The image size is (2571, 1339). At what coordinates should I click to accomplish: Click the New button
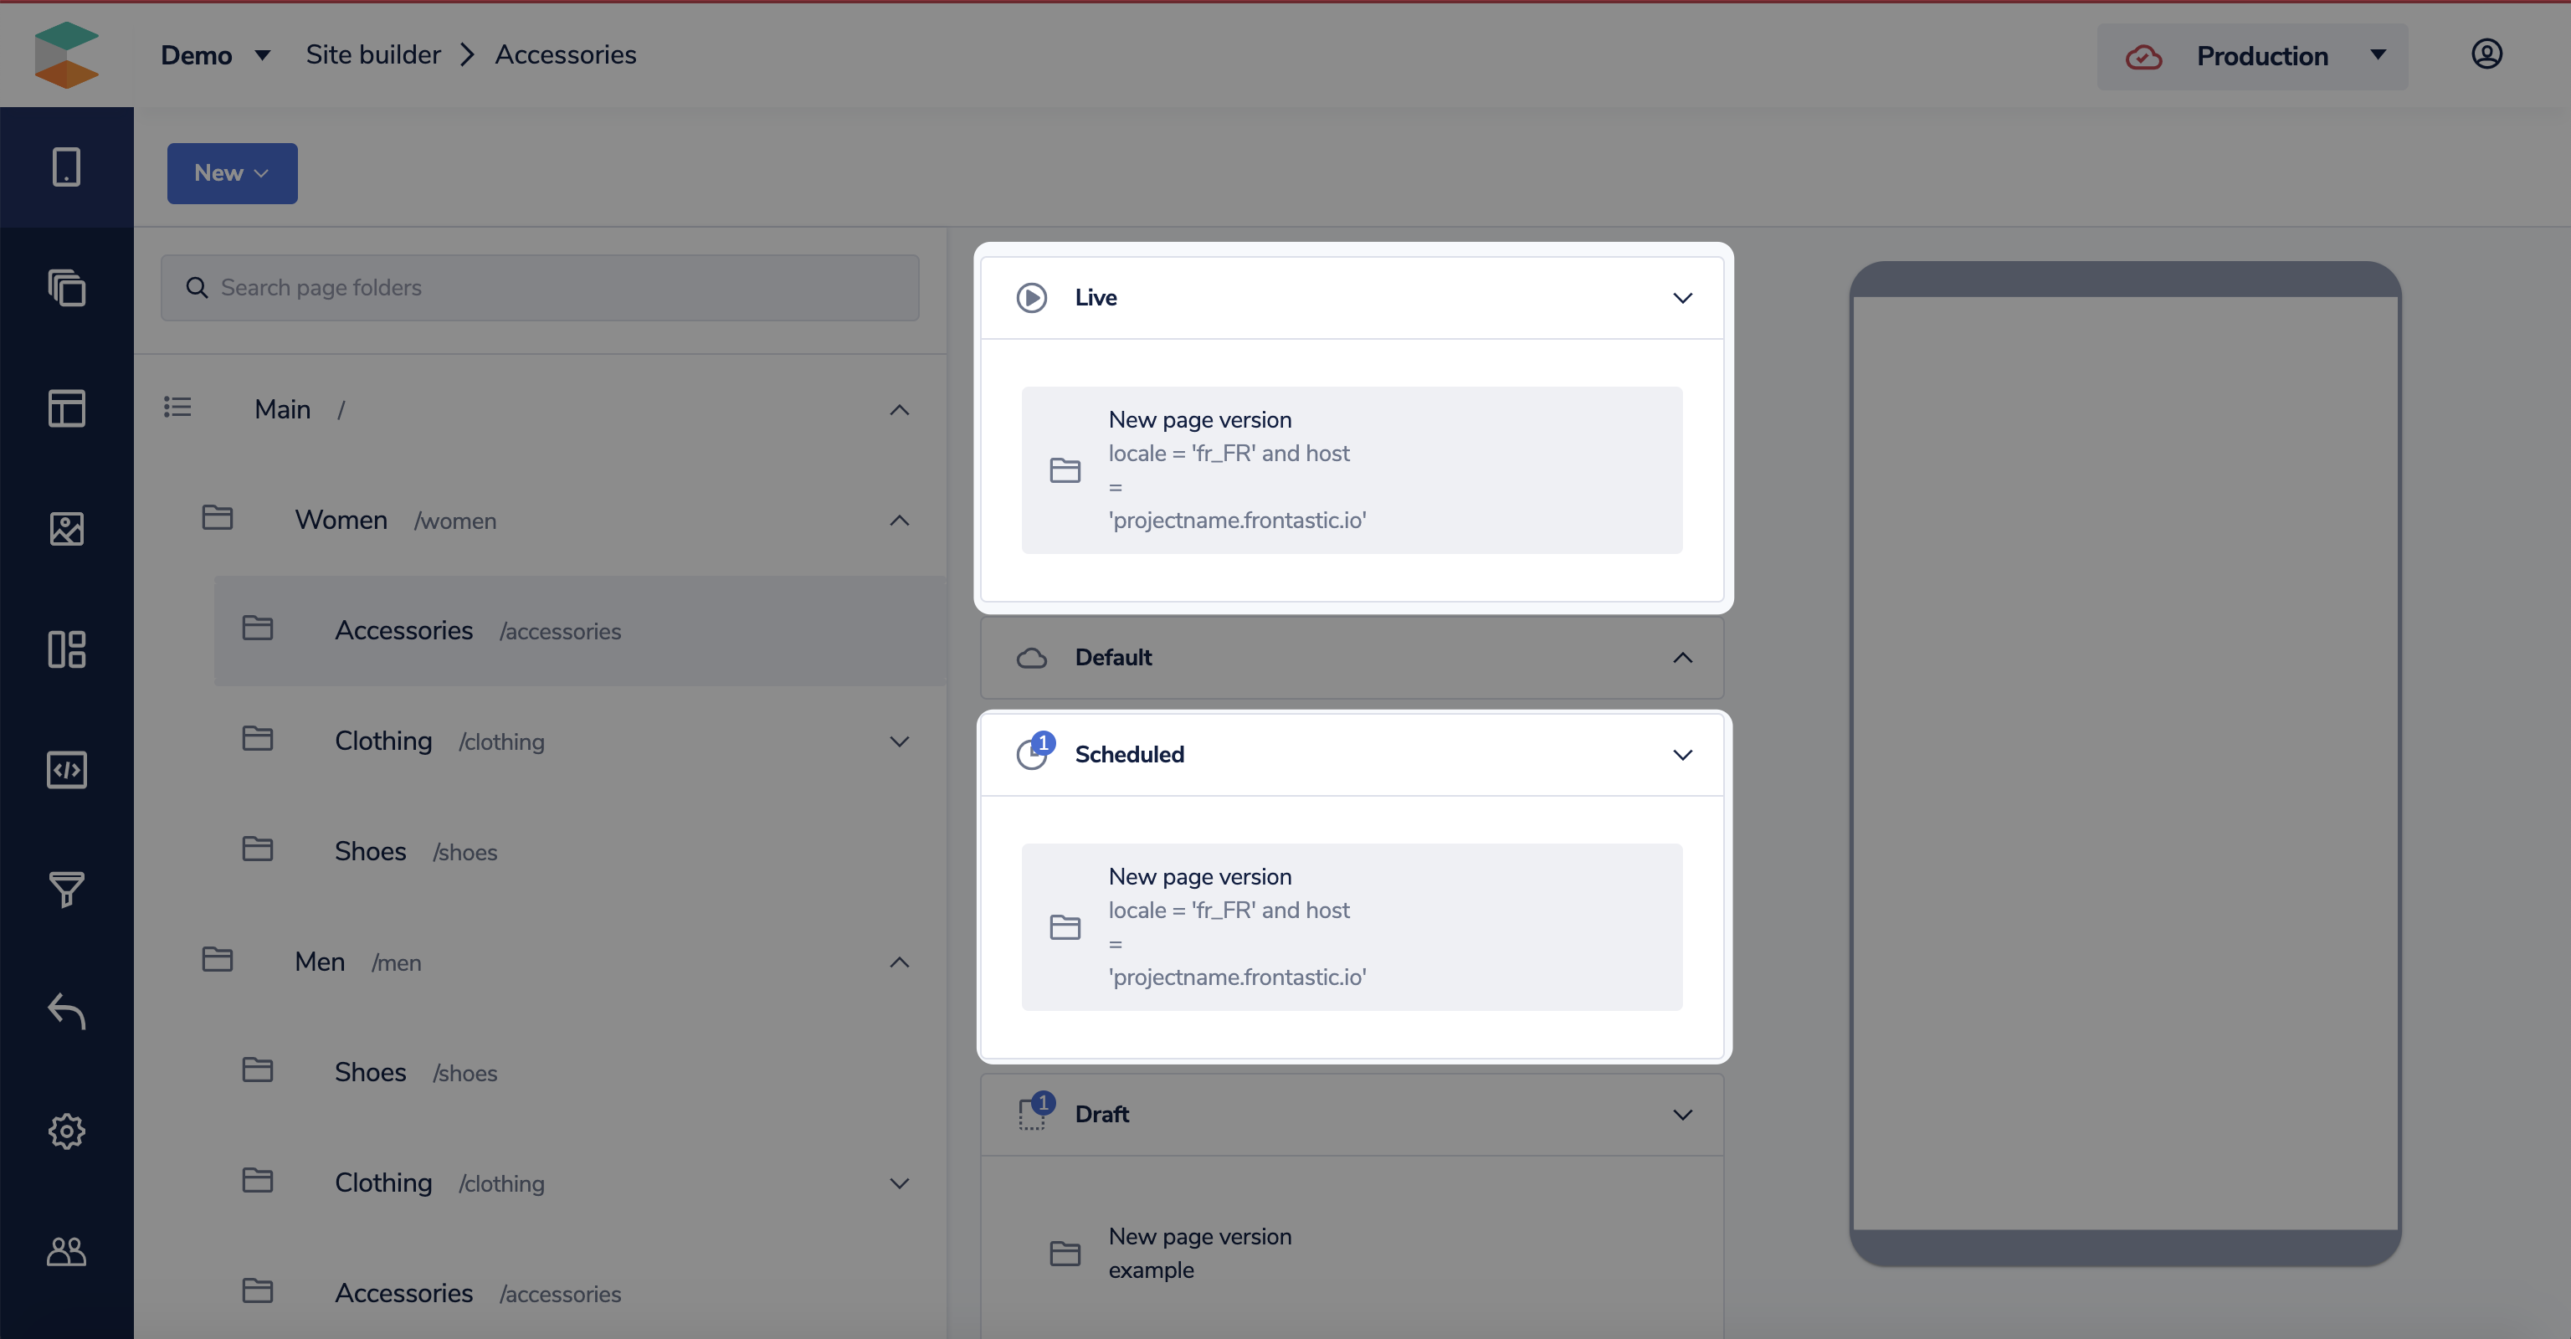pyautogui.click(x=232, y=172)
